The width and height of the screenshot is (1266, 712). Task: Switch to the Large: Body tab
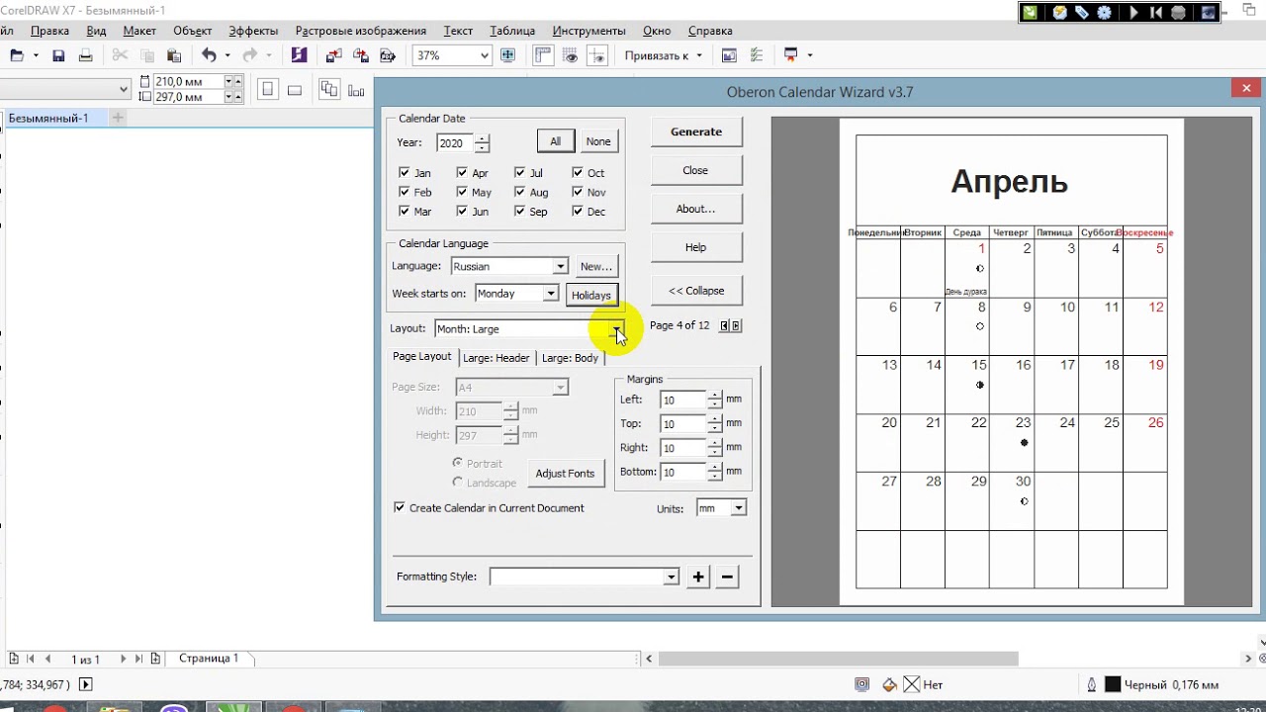coord(570,358)
